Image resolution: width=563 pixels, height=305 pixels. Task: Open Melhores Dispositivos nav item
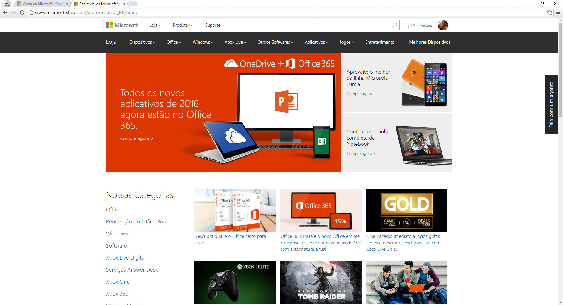430,42
